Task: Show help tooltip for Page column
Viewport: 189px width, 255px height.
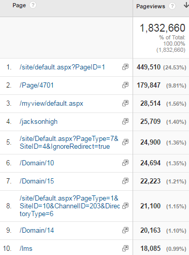Action: click(33, 5)
